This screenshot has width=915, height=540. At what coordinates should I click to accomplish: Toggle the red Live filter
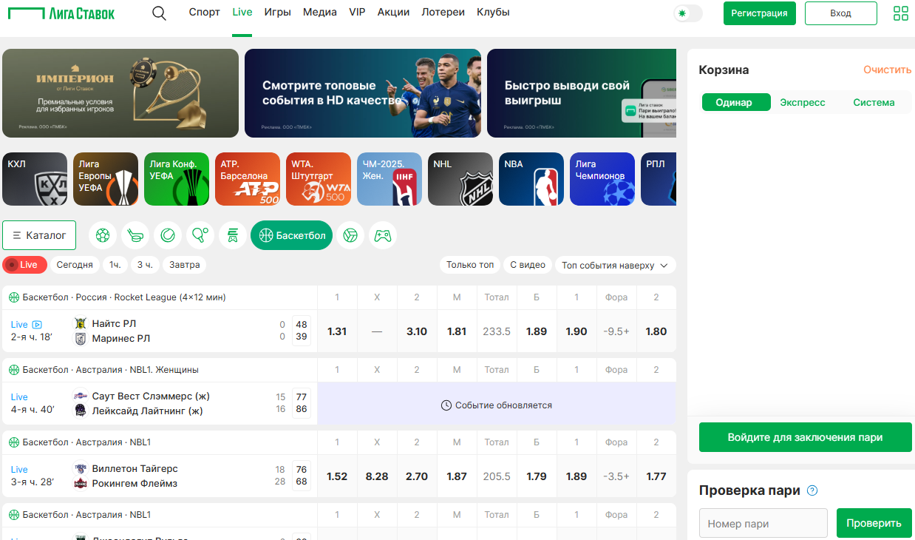click(24, 265)
